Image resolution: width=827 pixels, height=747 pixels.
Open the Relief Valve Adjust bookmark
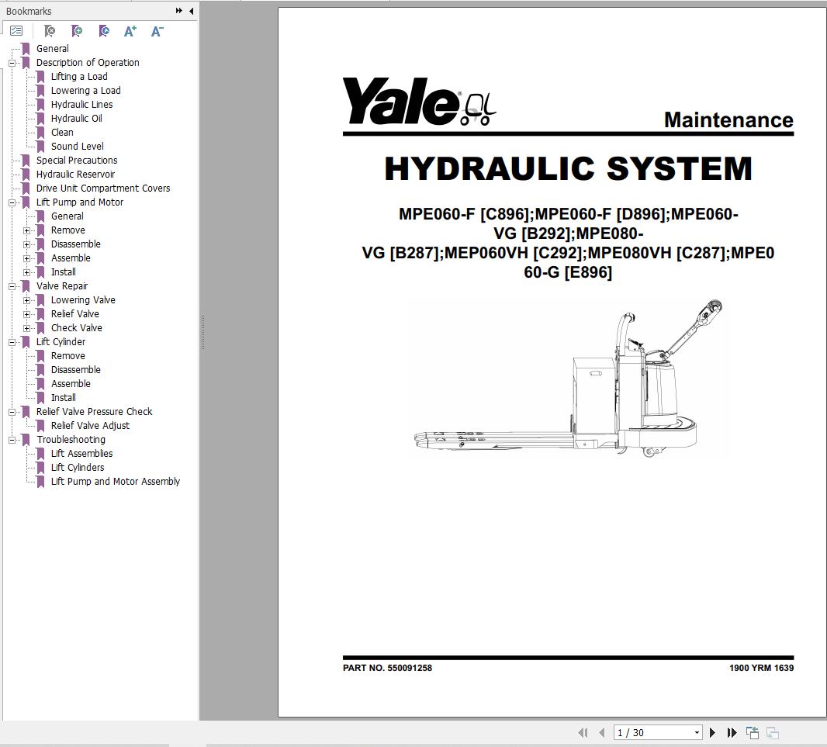click(x=90, y=426)
